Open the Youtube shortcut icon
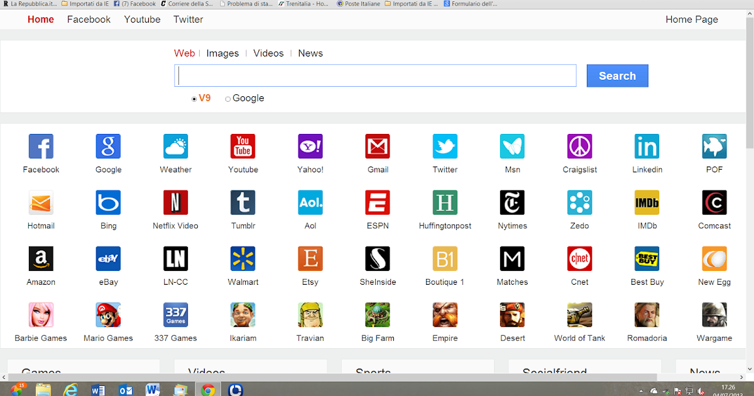 [243, 146]
